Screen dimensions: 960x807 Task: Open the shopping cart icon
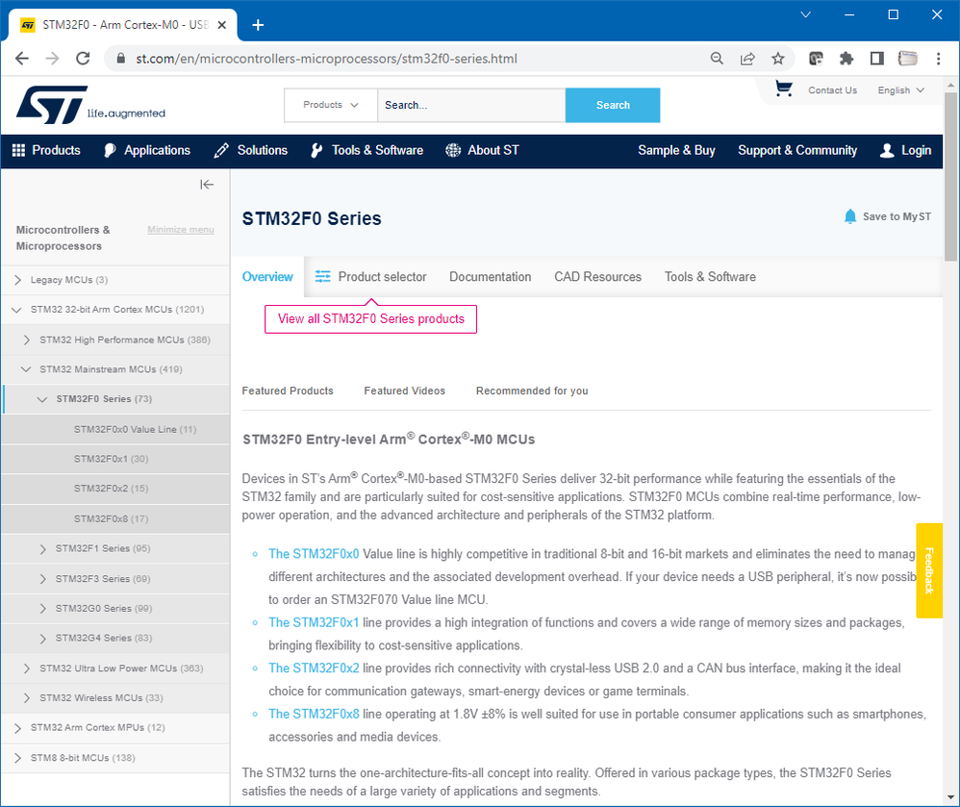(783, 88)
